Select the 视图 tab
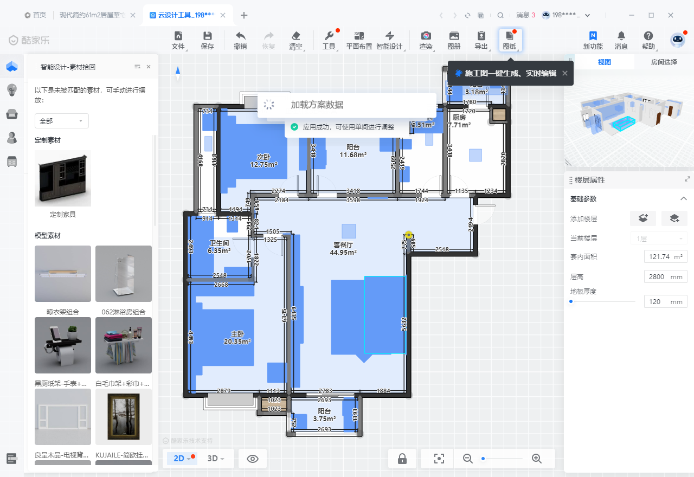This screenshot has width=694, height=477. click(604, 62)
